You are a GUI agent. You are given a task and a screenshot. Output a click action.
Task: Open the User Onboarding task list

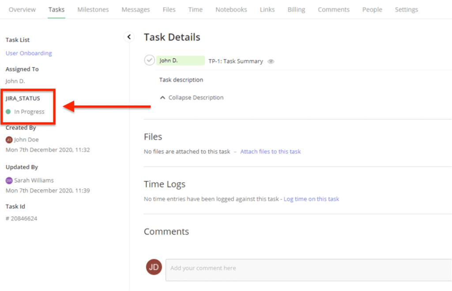click(29, 53)
